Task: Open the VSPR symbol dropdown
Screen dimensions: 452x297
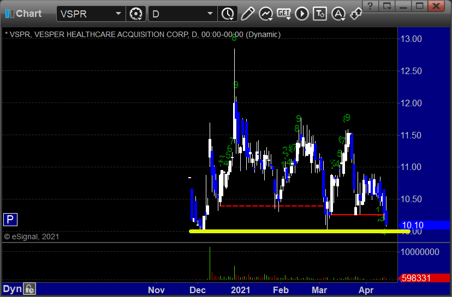Action: pyautogui.click(x=118, y=14)
